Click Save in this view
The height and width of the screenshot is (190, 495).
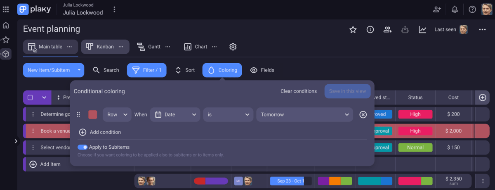coord(348,91)
